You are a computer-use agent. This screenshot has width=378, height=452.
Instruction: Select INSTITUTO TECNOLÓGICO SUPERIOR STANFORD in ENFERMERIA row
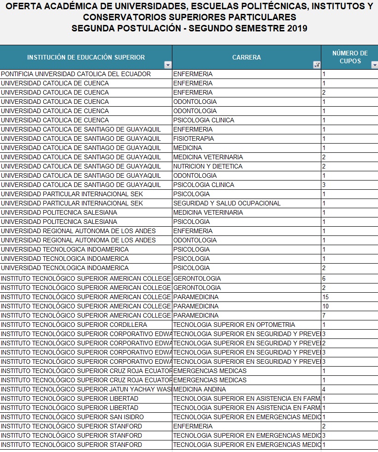coord(86,426)
